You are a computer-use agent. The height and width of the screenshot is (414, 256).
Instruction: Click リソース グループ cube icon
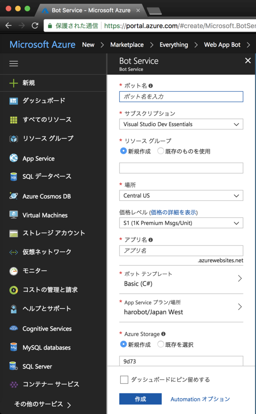pos(13,139)
